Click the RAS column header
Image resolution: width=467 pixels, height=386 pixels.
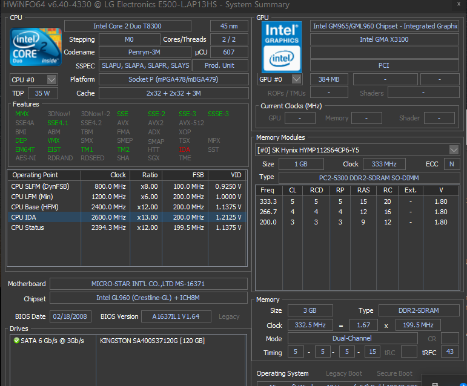point(363,191)
